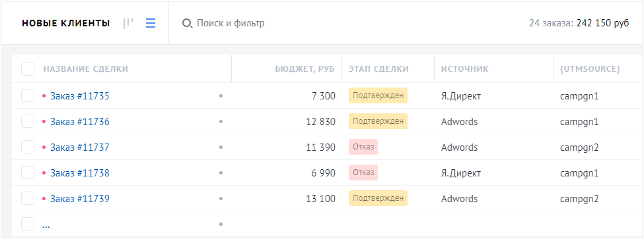644x239 pixels.
Task: Sort by Бюджет, руб column header
Action: coord(305,69)
